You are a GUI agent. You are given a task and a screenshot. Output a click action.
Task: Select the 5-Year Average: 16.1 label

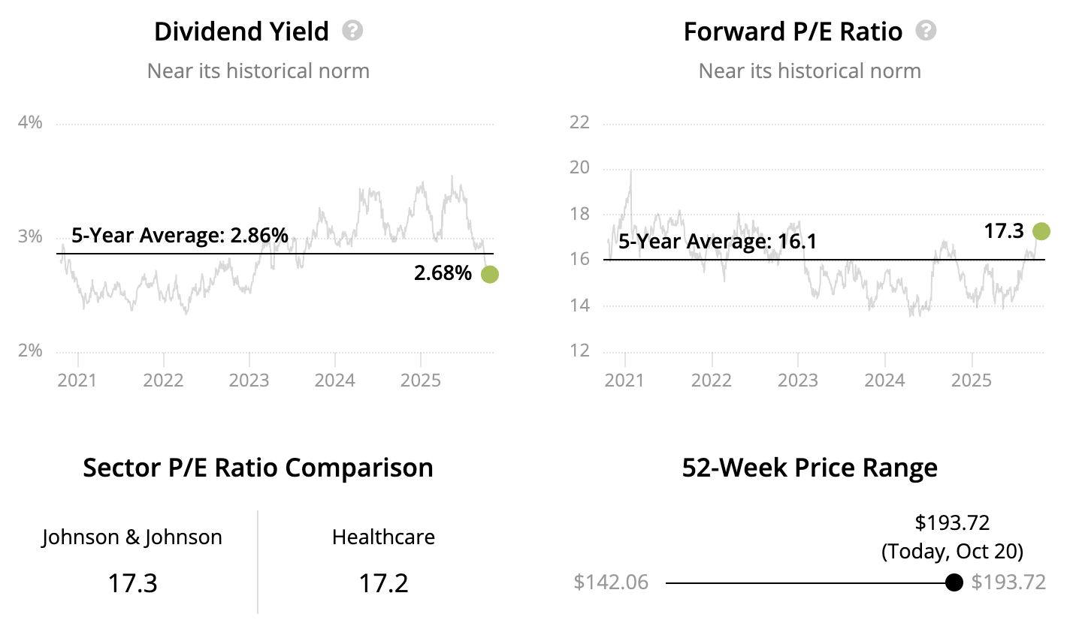[x=717, y=242]
